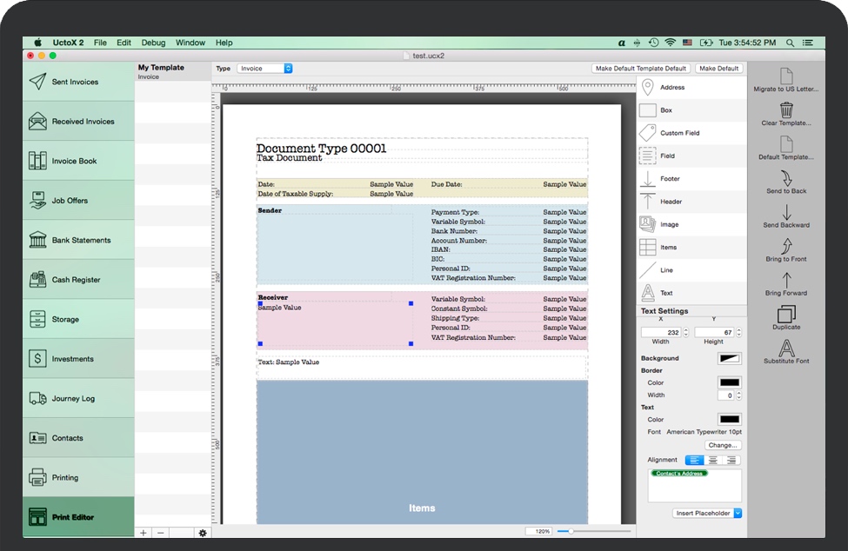This screenshot has width=848, height=551.
Task: Set text alignment to center
Action: point(713,461)
